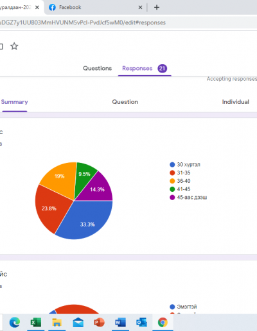Open Word from the taskbar
The width and height of the screenshot is (257, 331).
point(120,322)
